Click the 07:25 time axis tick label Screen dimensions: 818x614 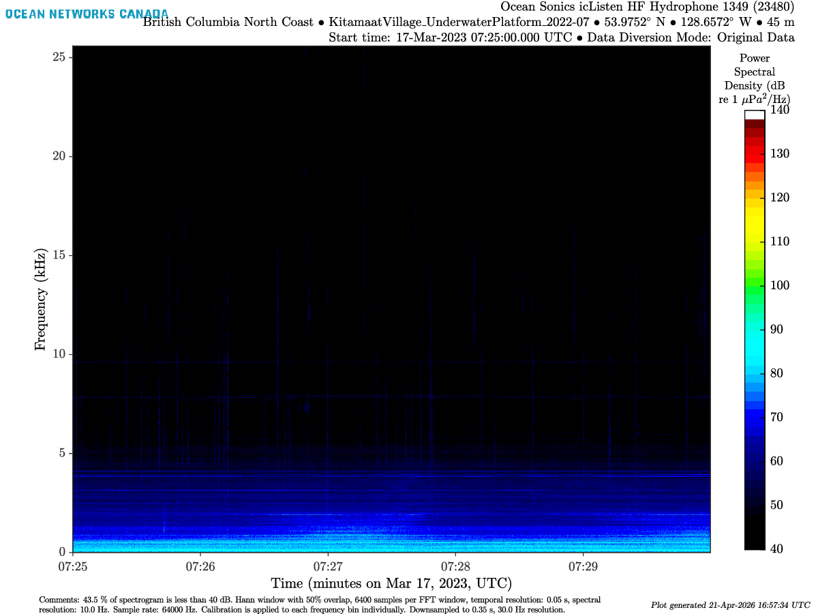tap(72, 566)
